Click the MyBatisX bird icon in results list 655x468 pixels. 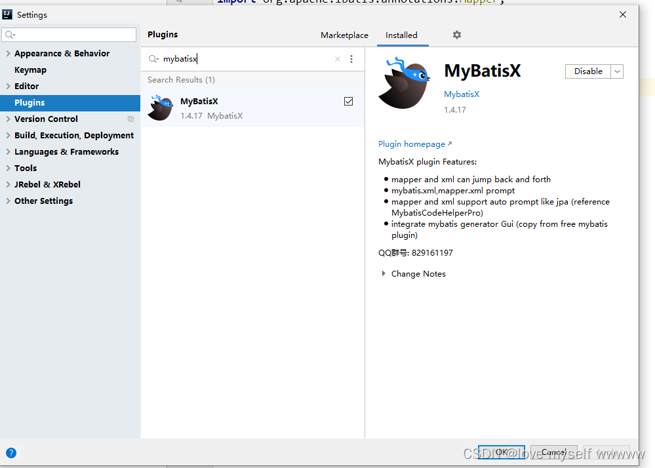pos(161,107)
